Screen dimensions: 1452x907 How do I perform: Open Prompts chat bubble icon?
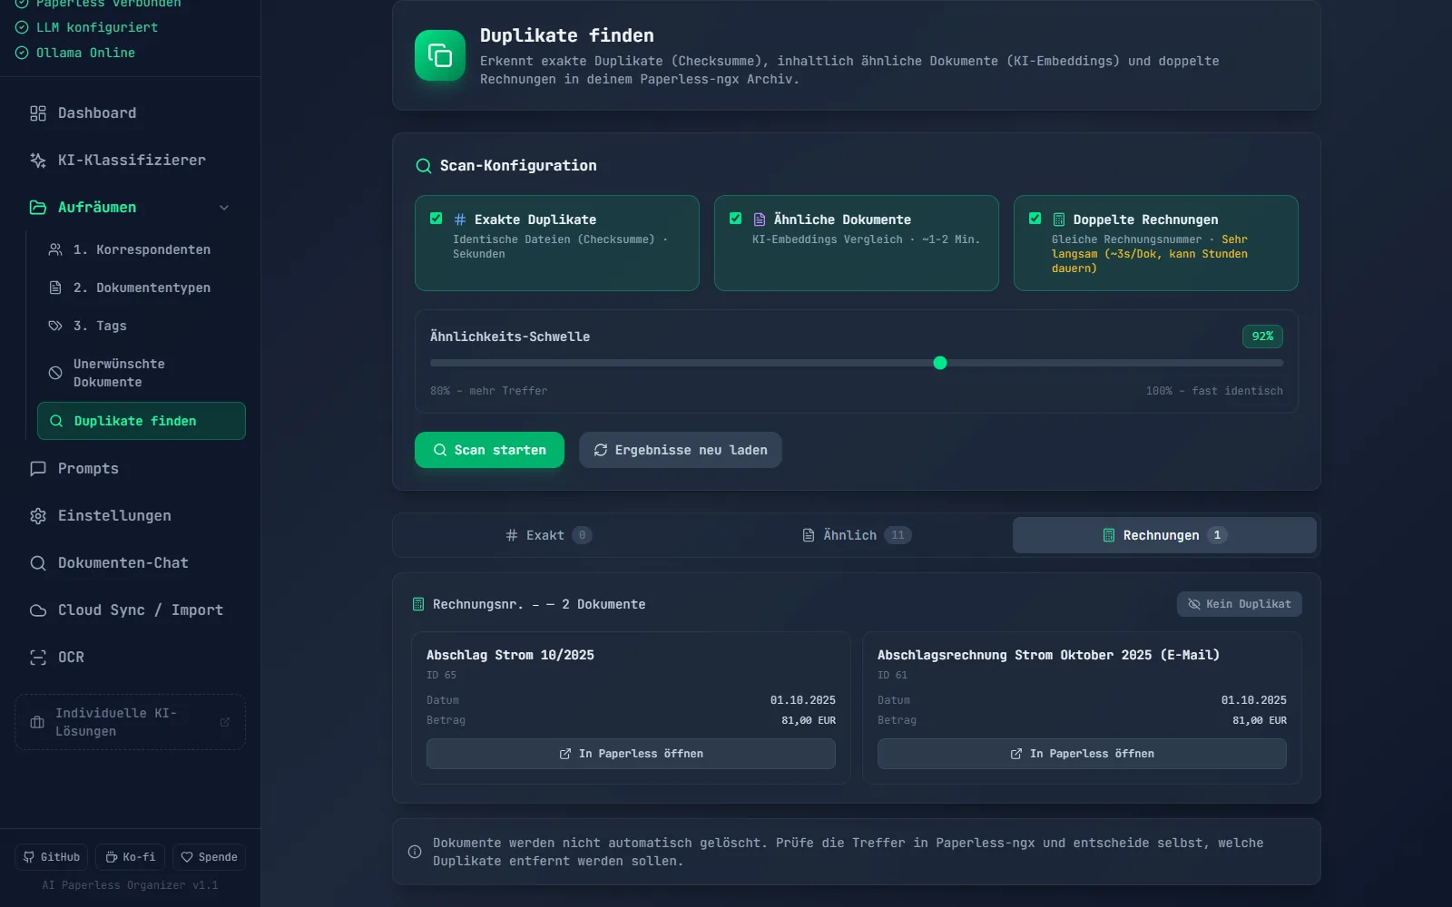38,469
